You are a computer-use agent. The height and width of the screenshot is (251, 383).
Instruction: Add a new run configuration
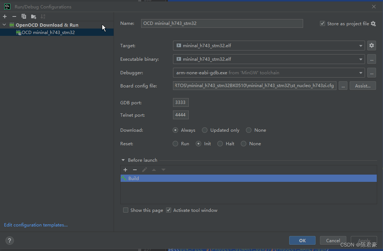[5, 16]
